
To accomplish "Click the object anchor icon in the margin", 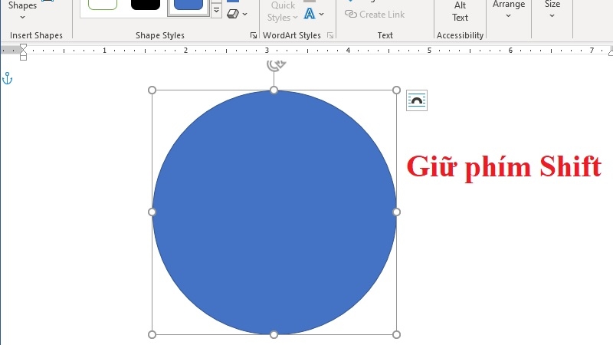I will click(x=7, y=78).
